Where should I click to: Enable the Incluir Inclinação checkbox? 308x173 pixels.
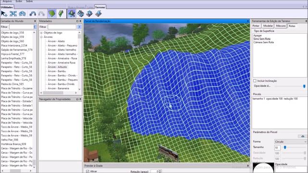click(255, 81)
